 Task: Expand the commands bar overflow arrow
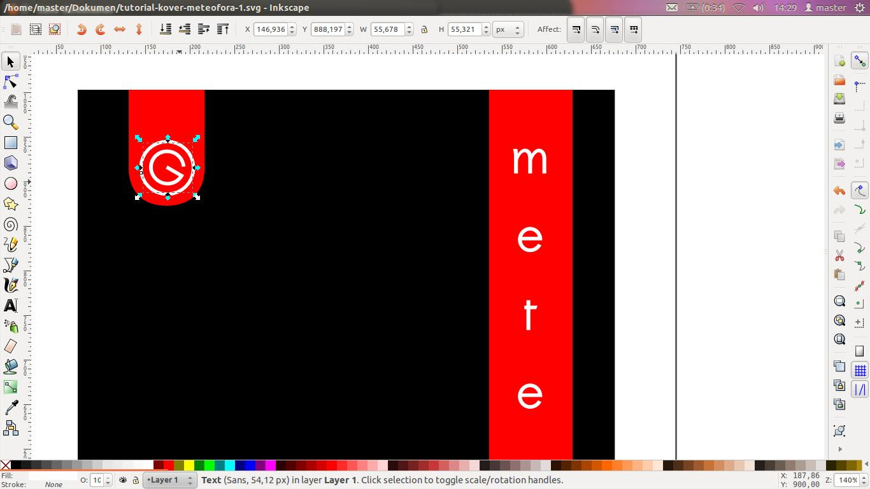point(839,449)
